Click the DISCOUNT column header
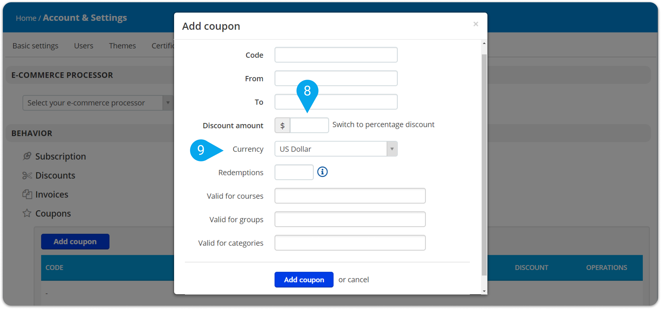The width and height of the screenshot is (661, 309). point(531,267)
